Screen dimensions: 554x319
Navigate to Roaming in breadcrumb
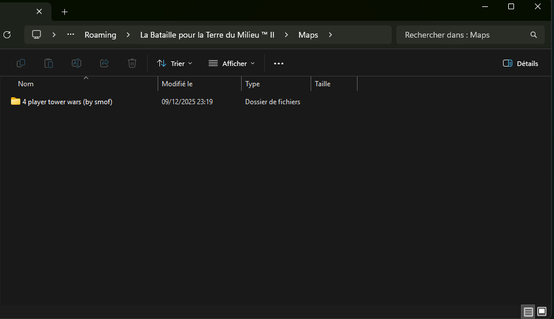pos(100,35)
